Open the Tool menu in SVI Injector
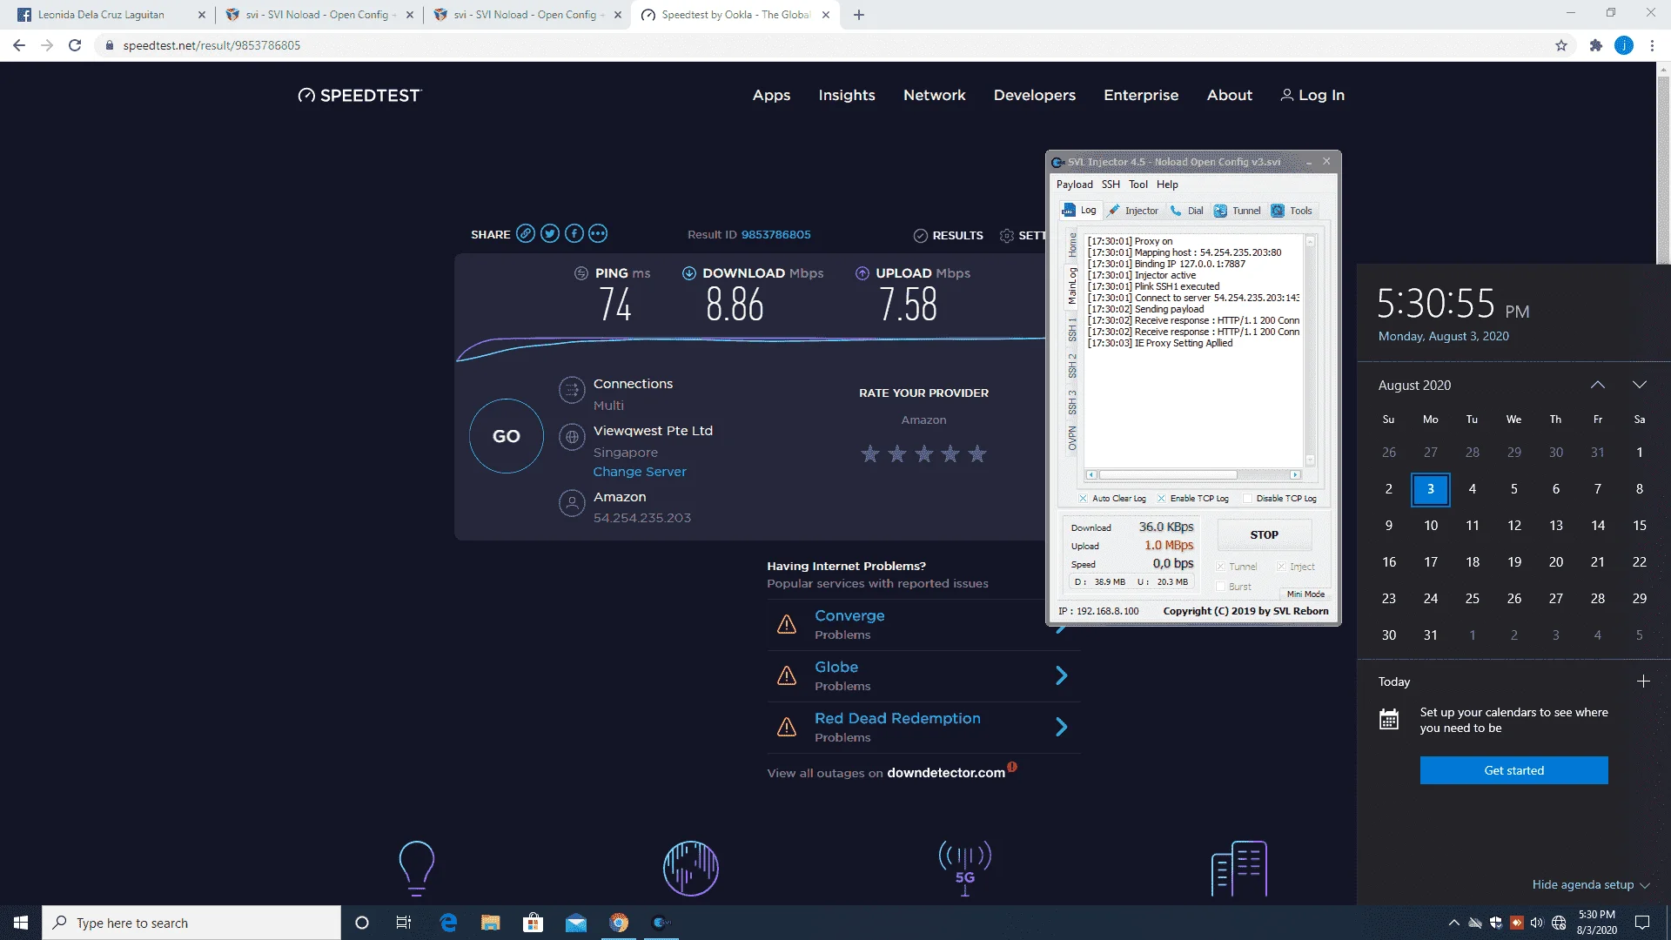Image resolution: width=1671 pixels, height=940 pixels. coord(1138,185)
